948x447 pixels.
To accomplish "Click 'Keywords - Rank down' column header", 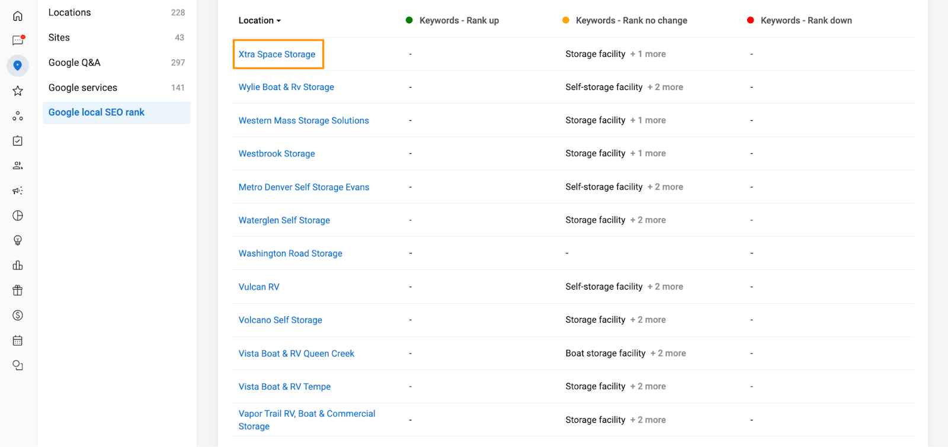I will click(x=806, y=20).
